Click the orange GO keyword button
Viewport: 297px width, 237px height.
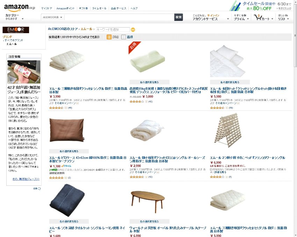point(133,30)
